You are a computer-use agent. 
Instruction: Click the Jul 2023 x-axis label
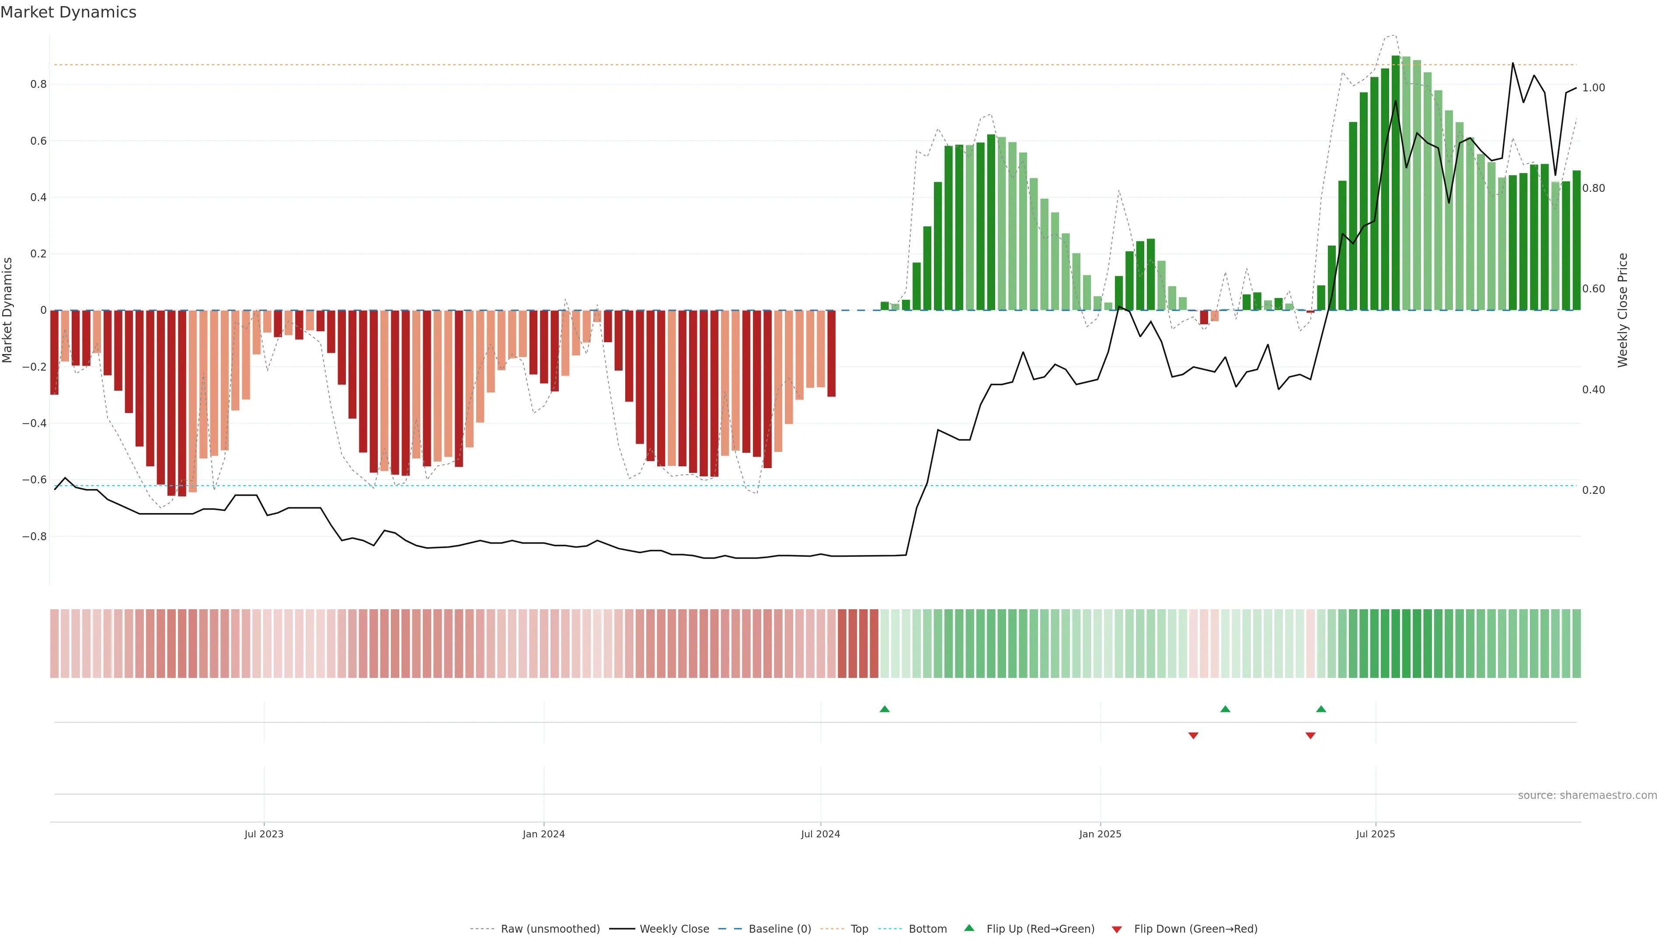point(264,834)
